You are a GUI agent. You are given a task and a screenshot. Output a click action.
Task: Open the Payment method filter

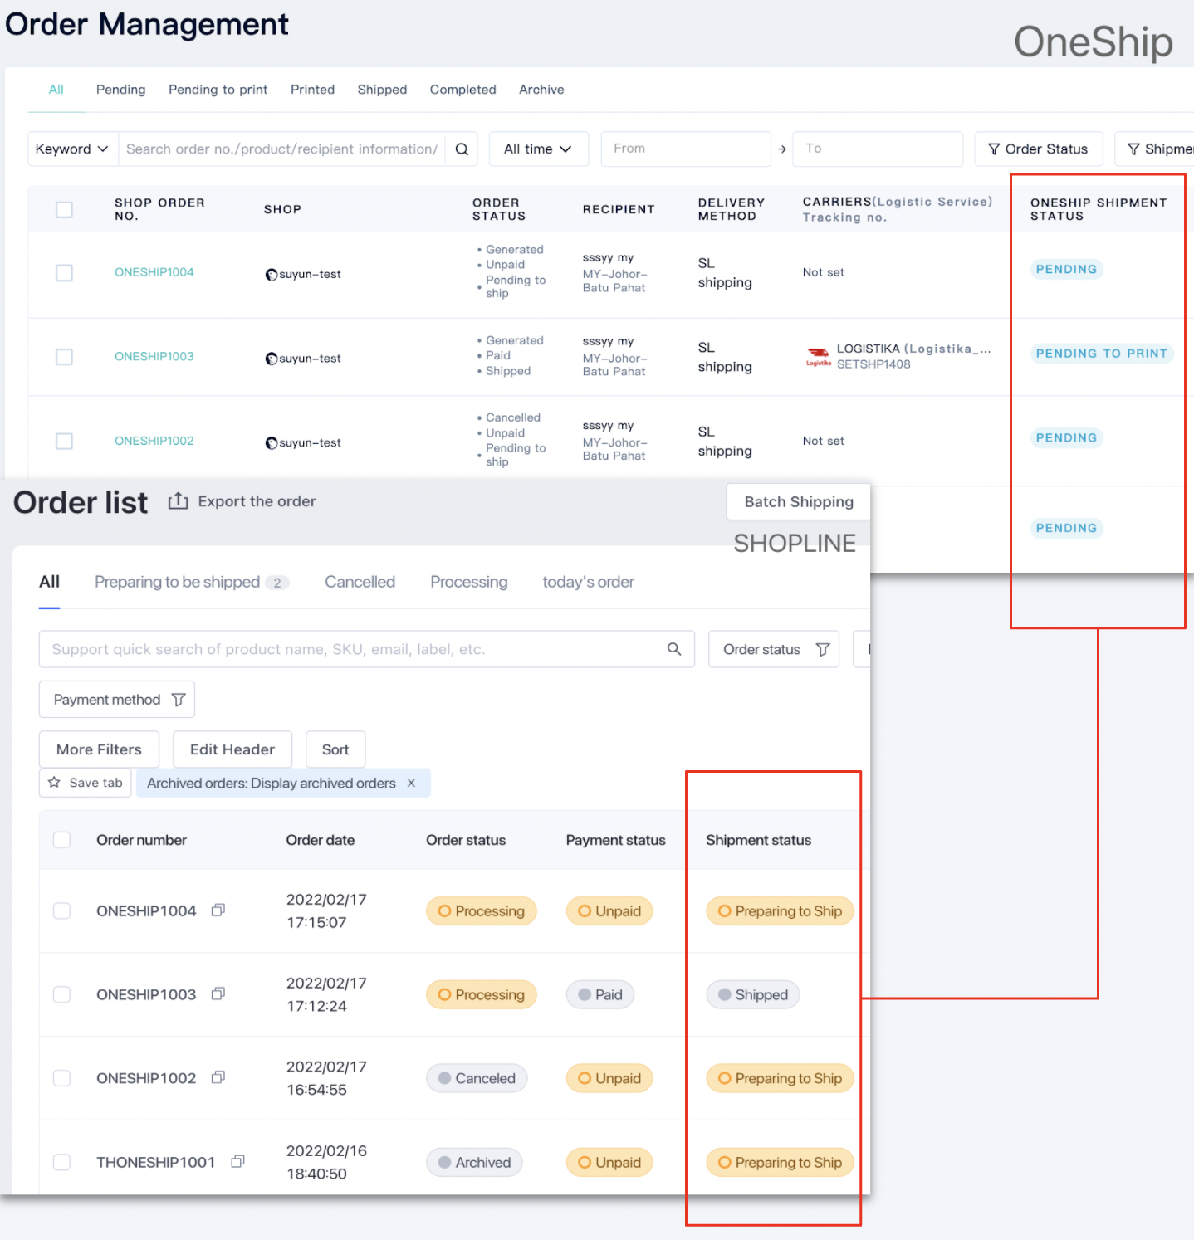point(117,700)
